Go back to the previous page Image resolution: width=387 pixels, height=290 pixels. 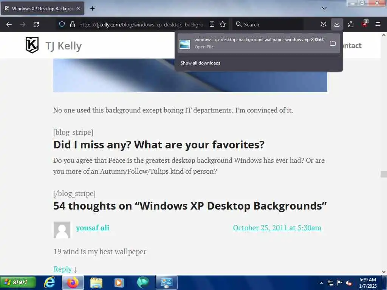(x=9, y=25)
